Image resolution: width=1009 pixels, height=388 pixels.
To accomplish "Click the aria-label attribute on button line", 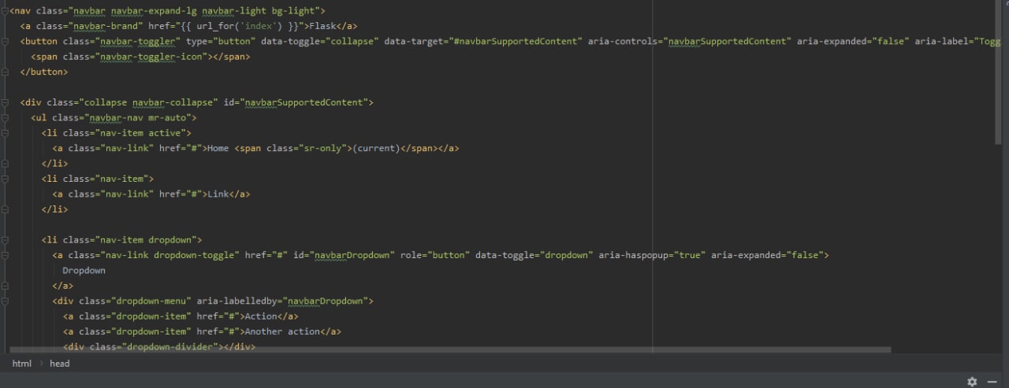I will point(958,41).
